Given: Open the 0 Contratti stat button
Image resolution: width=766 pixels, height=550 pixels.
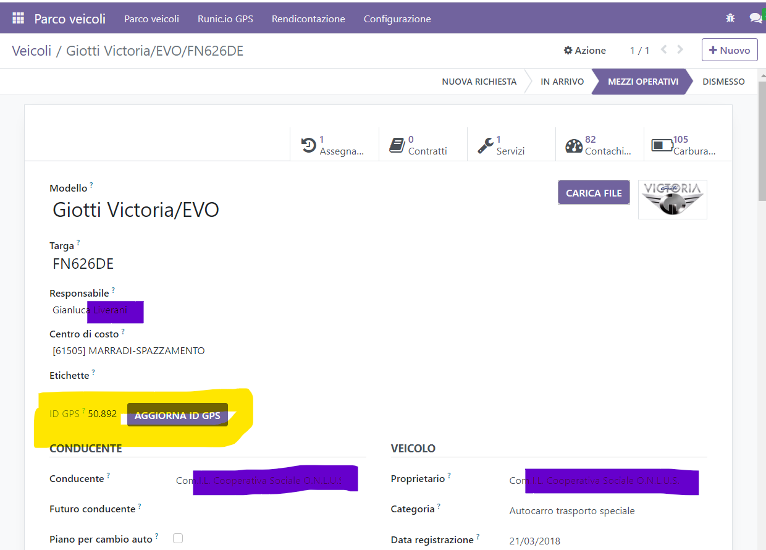Looking at the screenshot, I should (423, 145).
